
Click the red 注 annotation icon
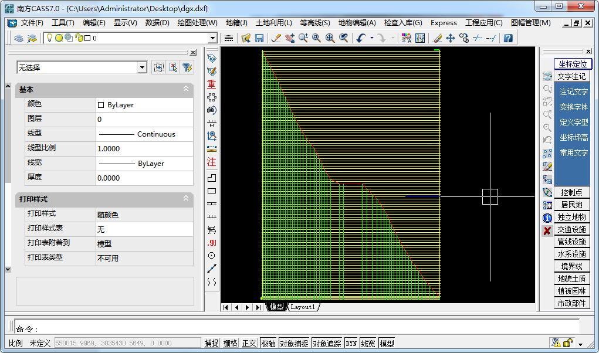(212, 162)
